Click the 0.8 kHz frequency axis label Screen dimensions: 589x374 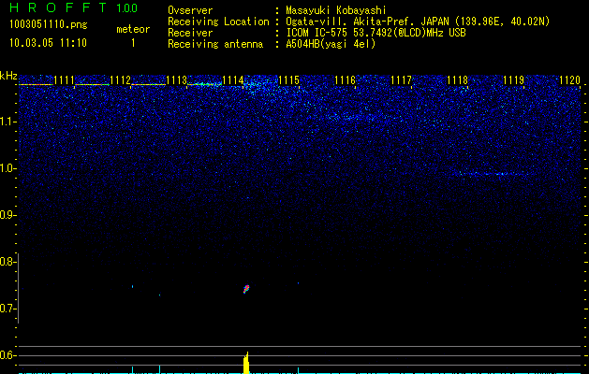[7, 262]
